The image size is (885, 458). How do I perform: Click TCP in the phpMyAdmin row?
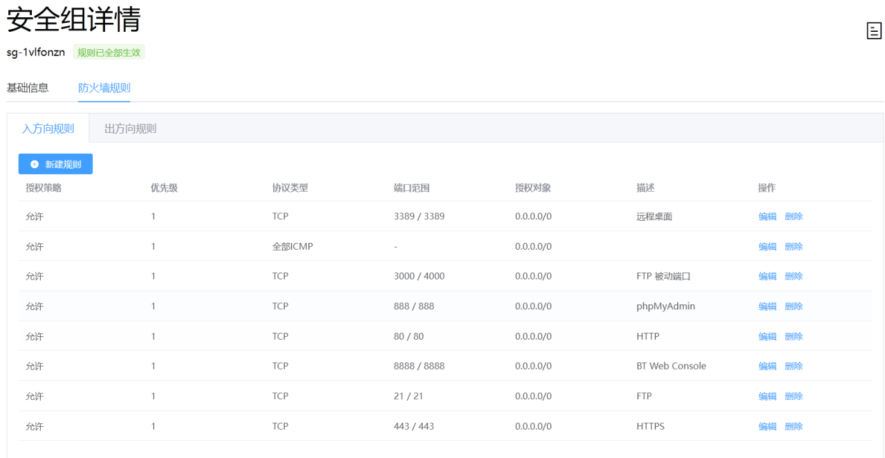coord(280,306)
